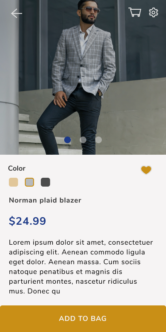The width and height of the screenshot is (166, 332).
Task: Toggle the gold heart favorite icon
Action: coord(146,170)
